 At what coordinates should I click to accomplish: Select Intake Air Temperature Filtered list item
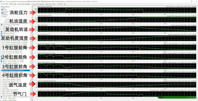15,70
